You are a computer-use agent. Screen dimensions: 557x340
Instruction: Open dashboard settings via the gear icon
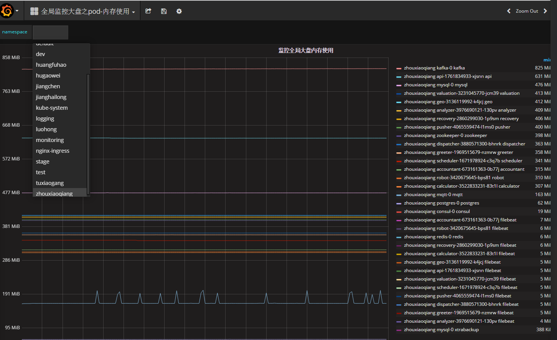point(179,11)
